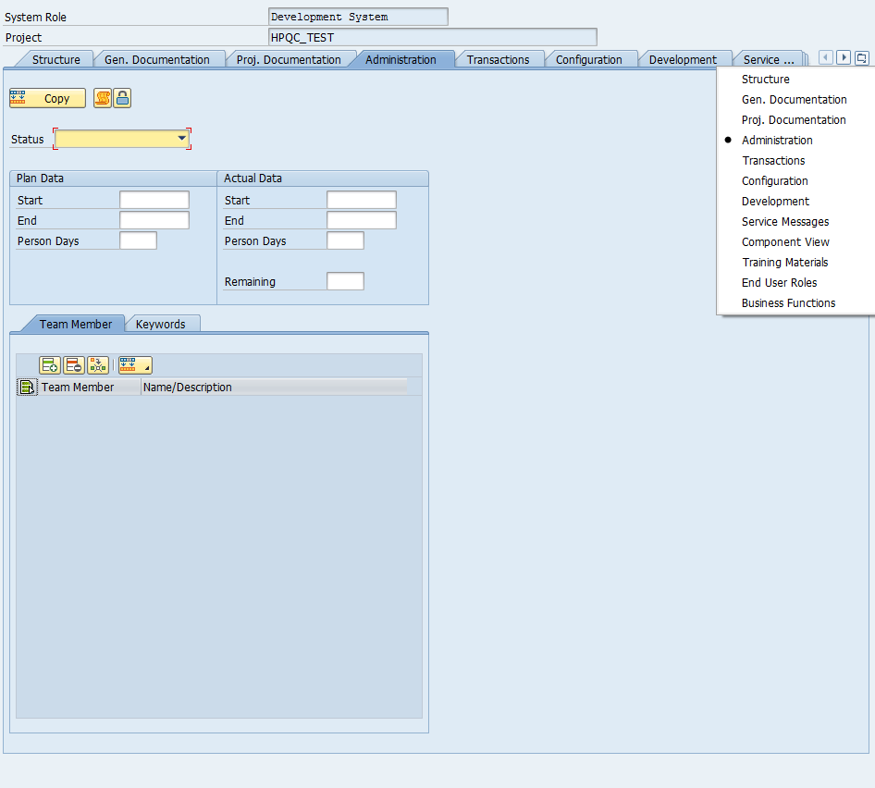Click the Append Row icon in team table
The image size is (875, 788).
point(50,365)
